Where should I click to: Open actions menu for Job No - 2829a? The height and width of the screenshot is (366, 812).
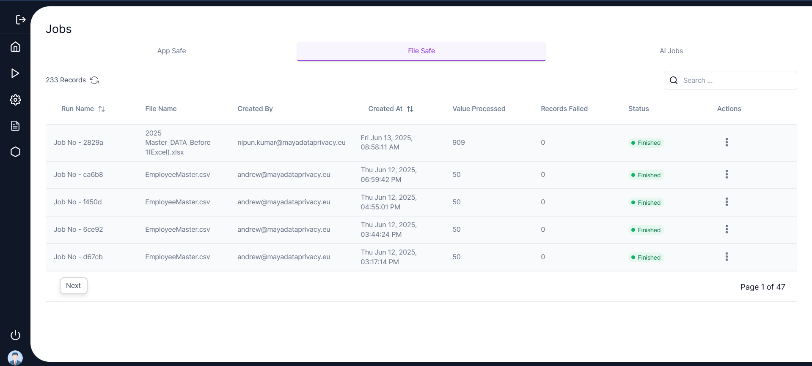click(727, 142)
